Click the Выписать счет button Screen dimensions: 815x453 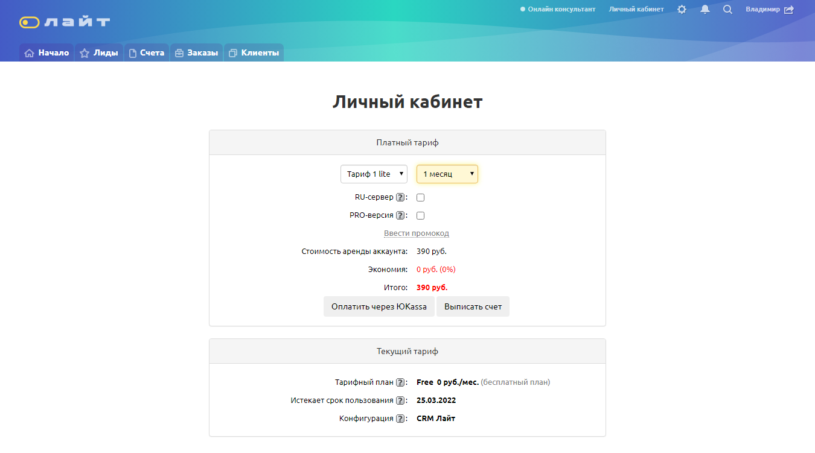click(x=473, y=306)
